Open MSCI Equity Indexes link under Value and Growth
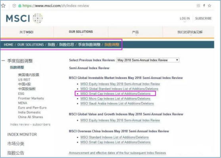This screenshot has height=158, width=221. [120, 120]
